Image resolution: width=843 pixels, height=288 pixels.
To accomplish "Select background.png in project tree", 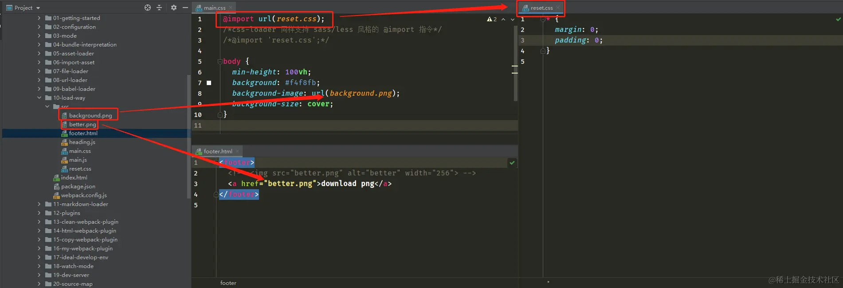I will pos(90,116).
